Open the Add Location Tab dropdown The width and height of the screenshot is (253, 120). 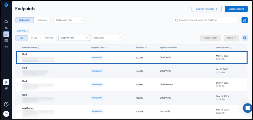[x=69, y=20]
